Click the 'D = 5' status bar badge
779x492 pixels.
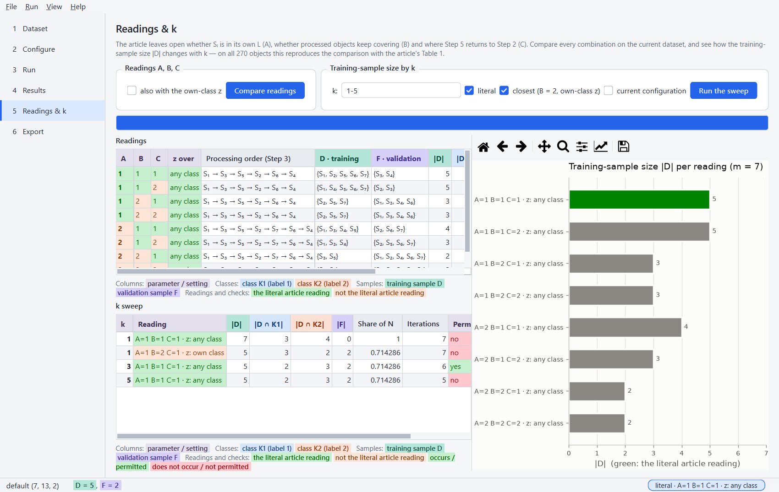click(85, 485)
